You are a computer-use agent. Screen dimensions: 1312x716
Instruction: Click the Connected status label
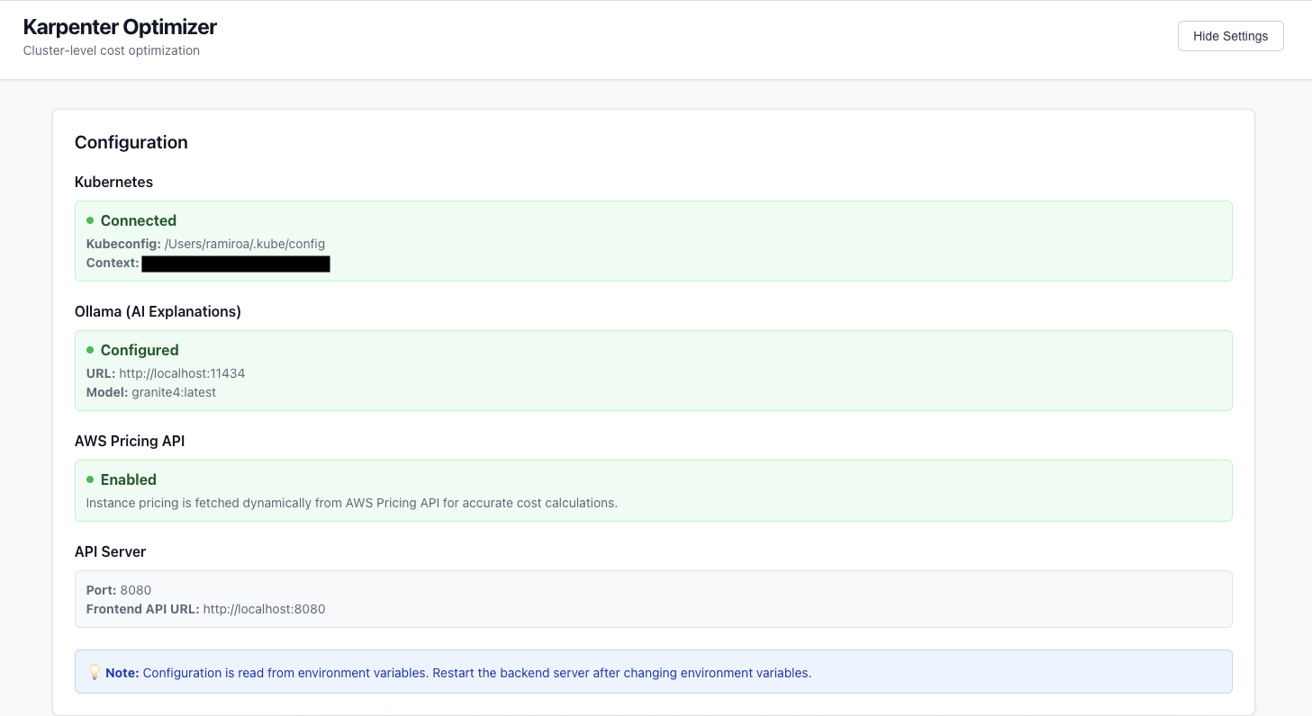139,220
